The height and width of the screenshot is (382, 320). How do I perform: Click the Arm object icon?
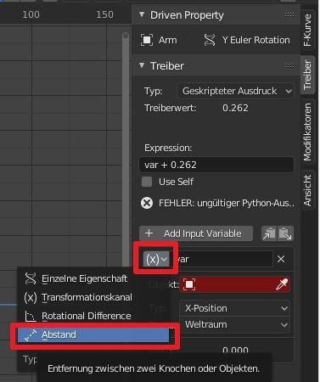coord(147,40)
